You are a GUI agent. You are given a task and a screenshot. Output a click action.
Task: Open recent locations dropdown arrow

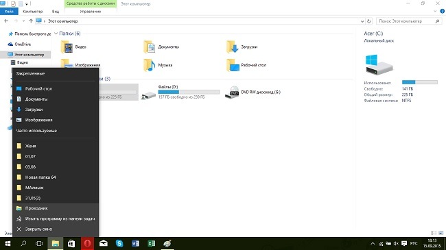coord(23,21)
